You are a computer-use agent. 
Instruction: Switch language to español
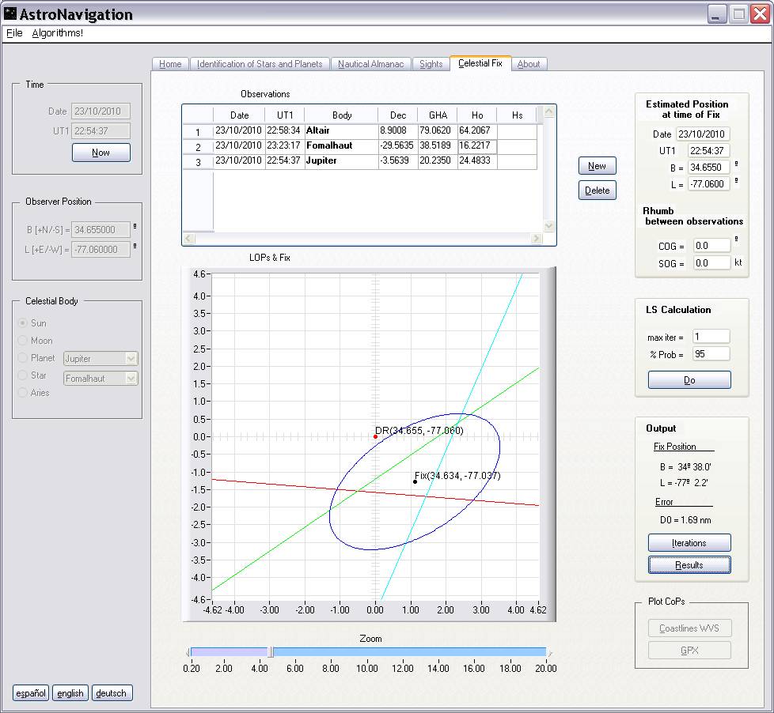click(31, 693)
